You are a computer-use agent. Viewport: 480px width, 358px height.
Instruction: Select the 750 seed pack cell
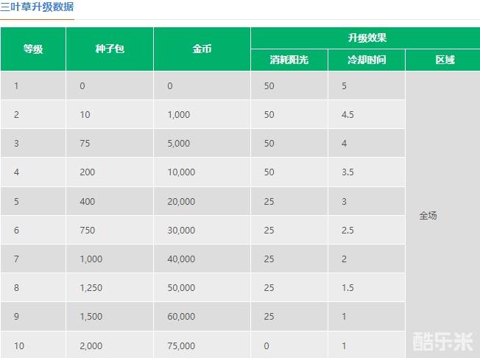88,231
